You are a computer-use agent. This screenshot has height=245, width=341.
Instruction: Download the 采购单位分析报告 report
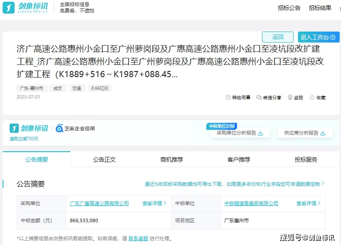tap(260, 133)
